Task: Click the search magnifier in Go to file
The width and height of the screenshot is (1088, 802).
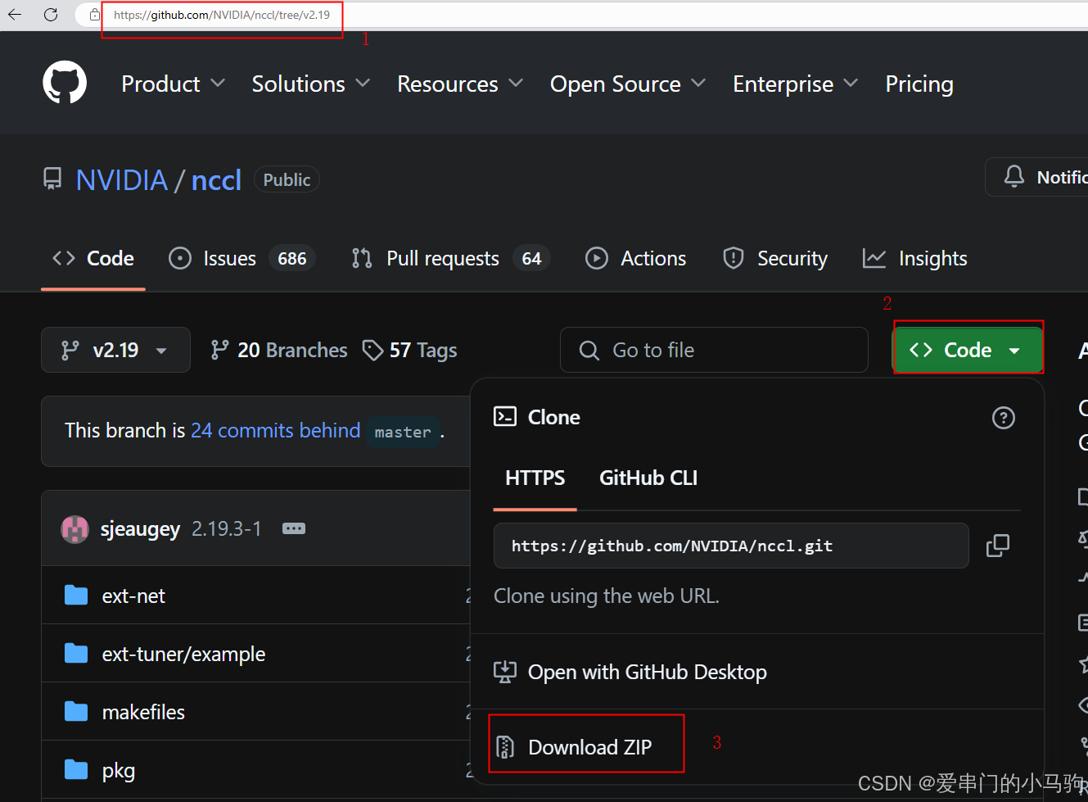Action: coord(589,351)
